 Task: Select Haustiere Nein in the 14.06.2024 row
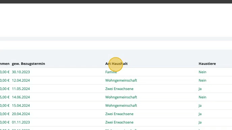point(202,97)
